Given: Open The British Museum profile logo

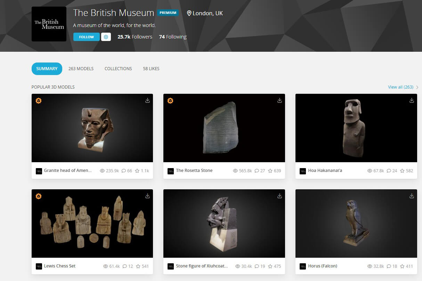Looking at the screenshot, I should pos(49,24).
